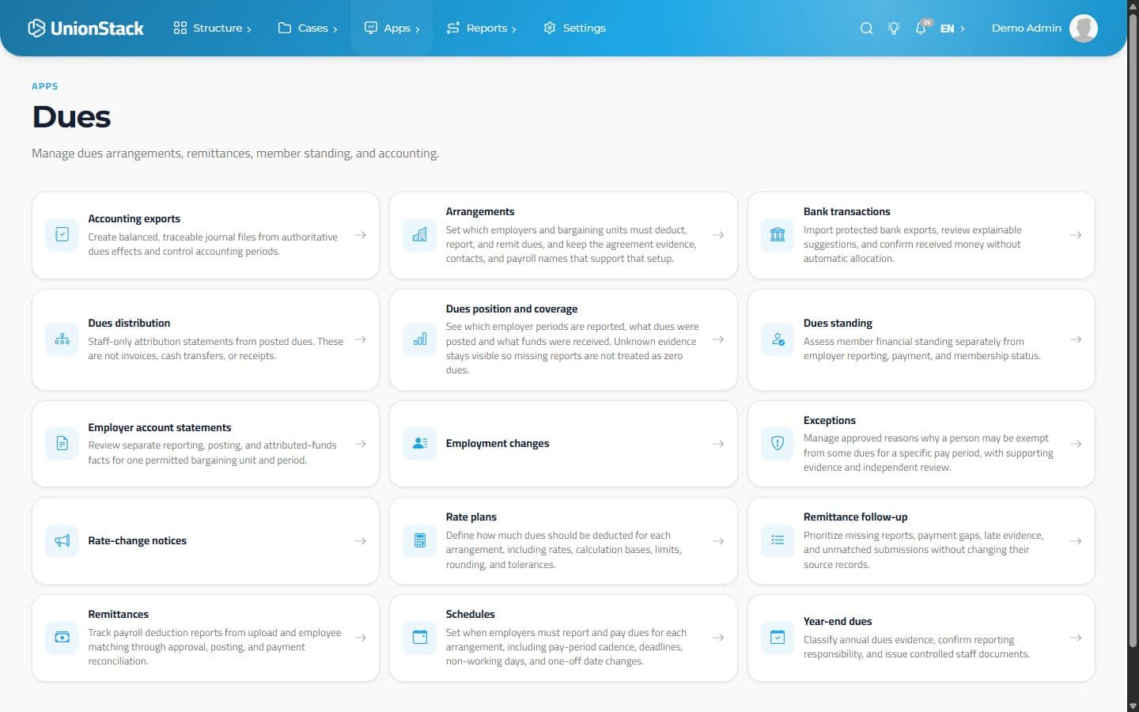Image resolution: width=1139 pixels, height=712 pixels.
Task: Click the arrow on Remittances card
Action: click(360, 638)
